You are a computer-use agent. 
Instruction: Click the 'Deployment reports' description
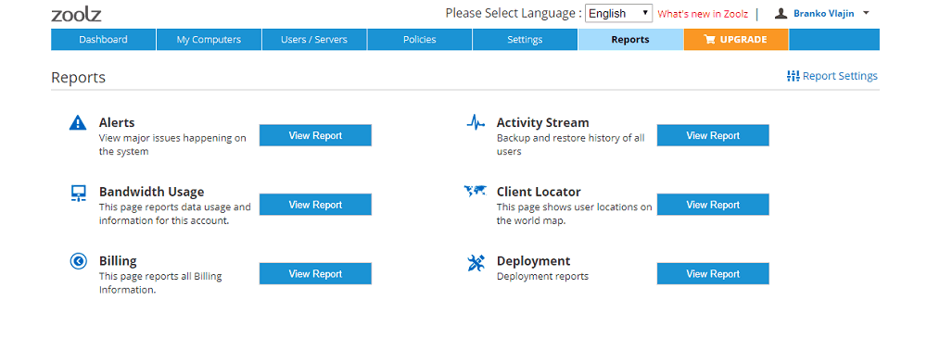[542, 276]
